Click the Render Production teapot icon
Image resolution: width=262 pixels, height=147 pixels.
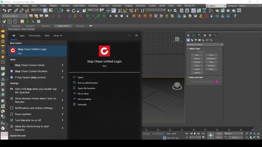point(228,11)
